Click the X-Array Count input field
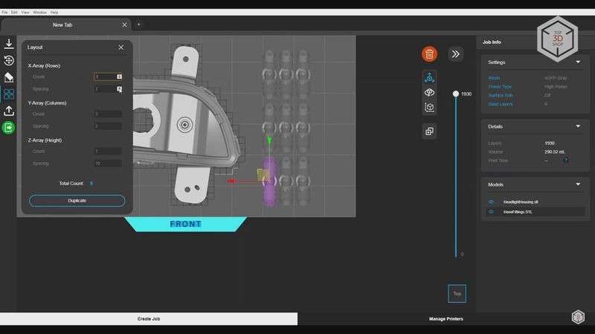The height and width of the screenshot is (334, 595). point(105,76)
